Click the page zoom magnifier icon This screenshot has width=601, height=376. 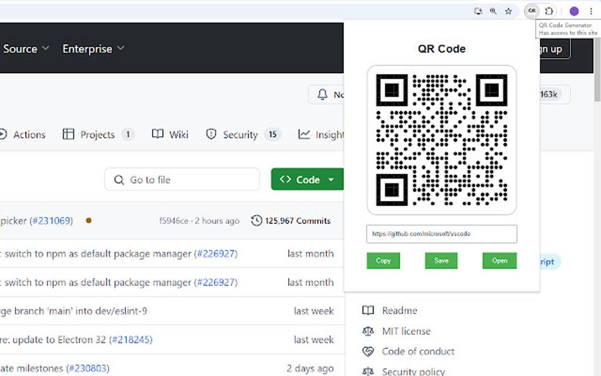point(493,11)
